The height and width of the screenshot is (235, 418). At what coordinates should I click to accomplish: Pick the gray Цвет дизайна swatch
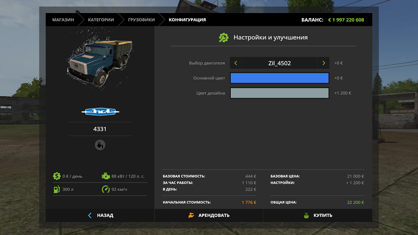coord(280,93)
